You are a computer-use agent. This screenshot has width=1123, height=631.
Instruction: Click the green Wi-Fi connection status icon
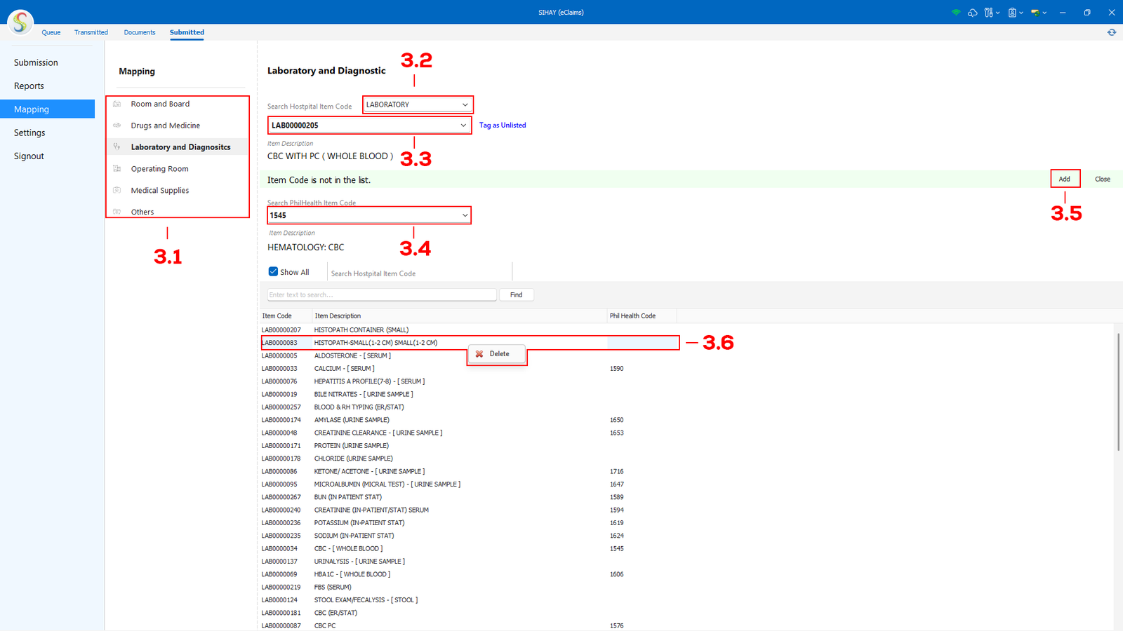point(955,13)
